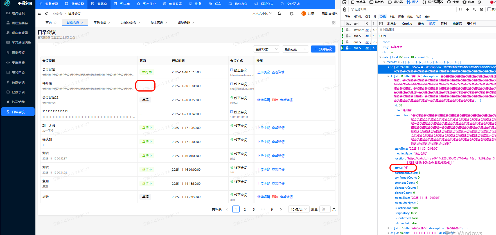Image resolution: width=496 pixels, height=235 pixels.
Task: Click the request blocking icon in devtools
Action: click(x=481, y=9)
